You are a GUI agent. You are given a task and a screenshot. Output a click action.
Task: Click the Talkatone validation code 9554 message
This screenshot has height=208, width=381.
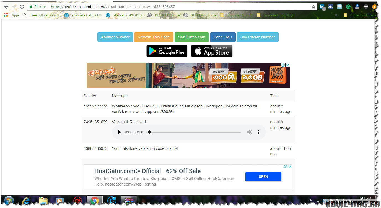(145, 148)
